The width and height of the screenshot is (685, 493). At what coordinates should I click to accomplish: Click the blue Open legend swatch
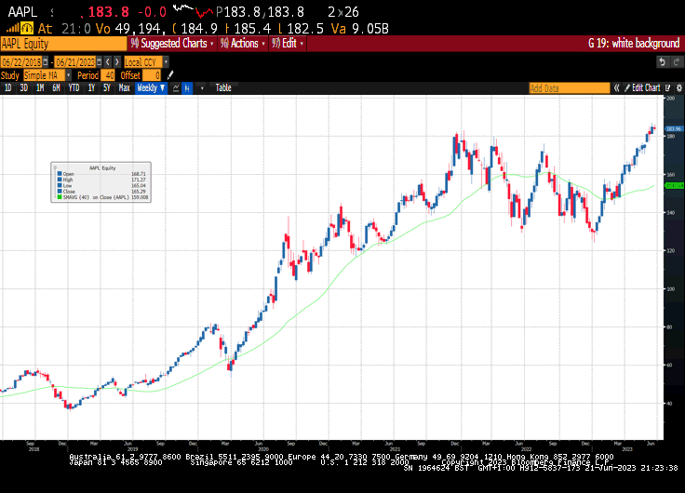coord(60,174)
